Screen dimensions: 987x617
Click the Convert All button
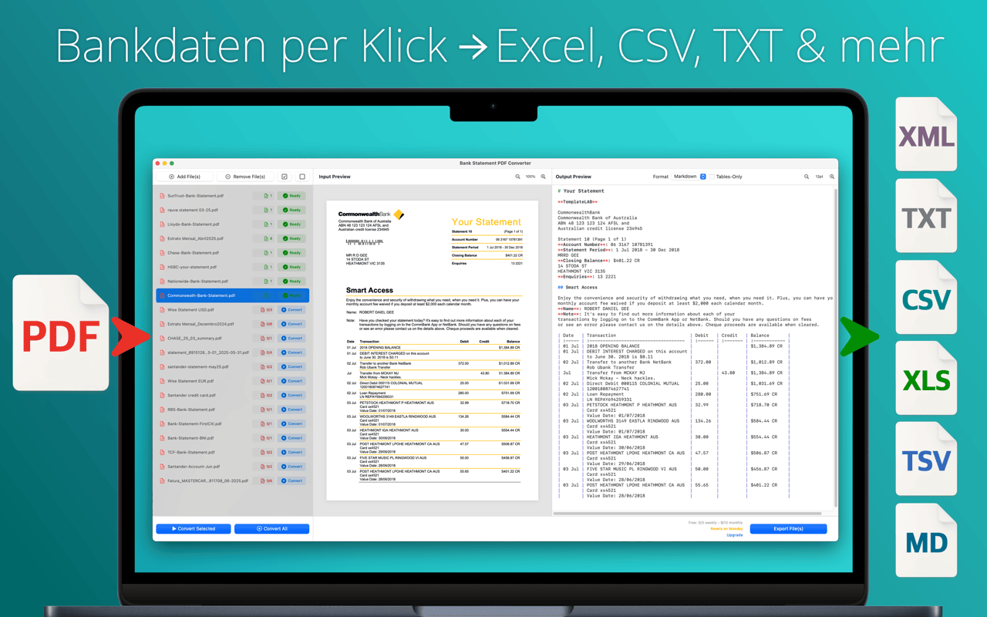coord(271,529)
